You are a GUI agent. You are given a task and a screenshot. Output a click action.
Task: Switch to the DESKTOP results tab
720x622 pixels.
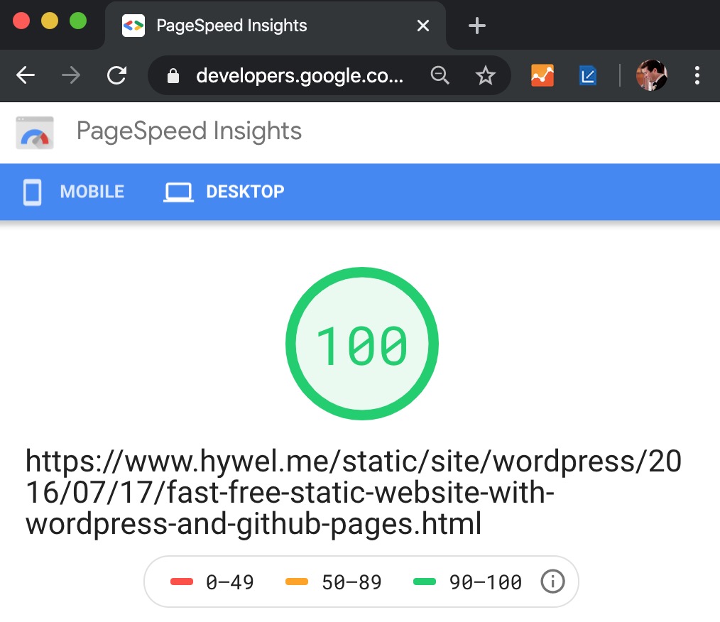224,192
